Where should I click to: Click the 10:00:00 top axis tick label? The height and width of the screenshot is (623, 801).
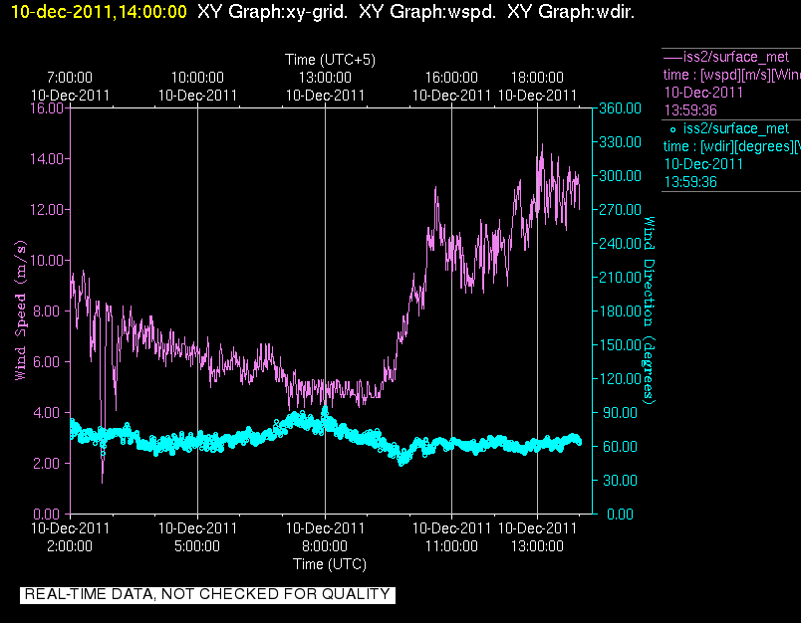pos(197,78)
